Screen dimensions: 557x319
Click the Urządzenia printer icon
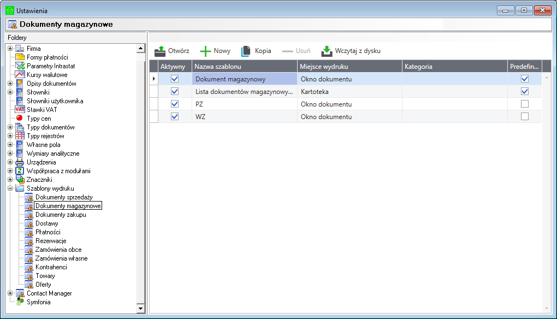[20, 162]
